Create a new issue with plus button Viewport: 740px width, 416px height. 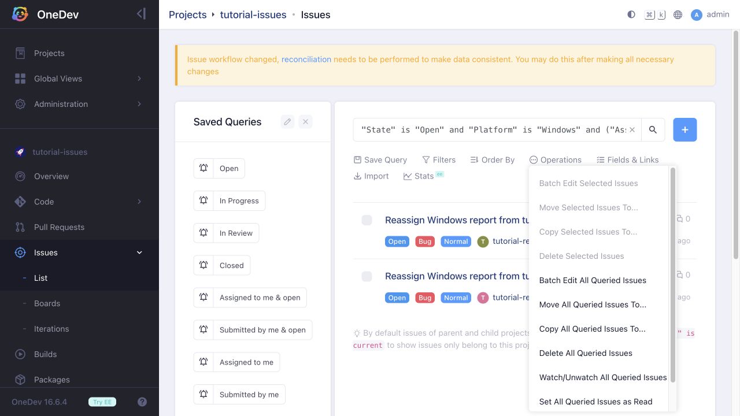coord(685,130)
